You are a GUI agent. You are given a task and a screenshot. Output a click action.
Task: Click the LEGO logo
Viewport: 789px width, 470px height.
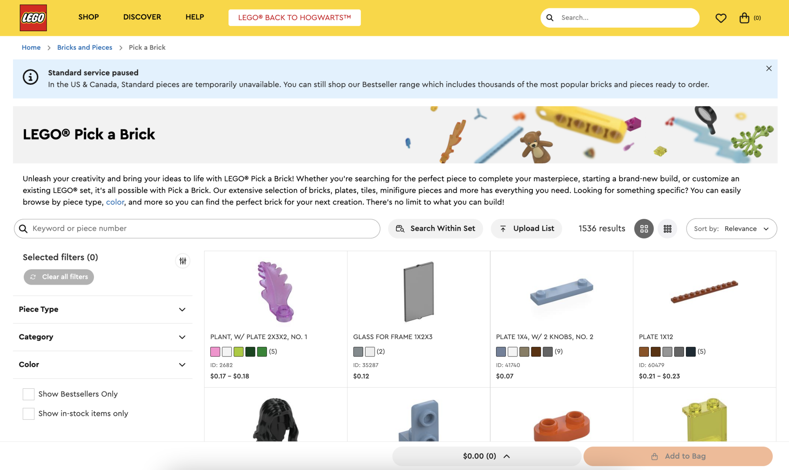coord(33,18)
